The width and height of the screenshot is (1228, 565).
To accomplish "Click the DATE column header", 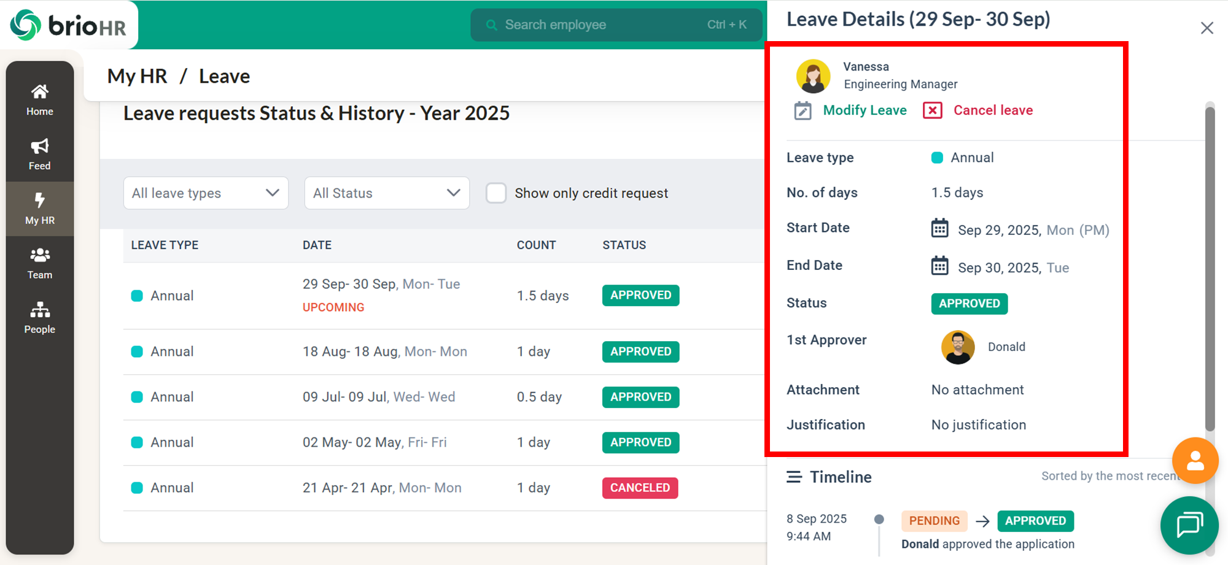I will 317,245.
